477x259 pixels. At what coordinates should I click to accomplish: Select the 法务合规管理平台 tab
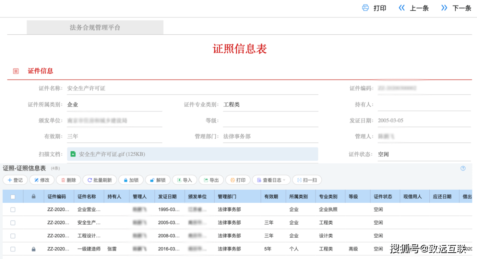pyautogui.click(x=95, y=28)
